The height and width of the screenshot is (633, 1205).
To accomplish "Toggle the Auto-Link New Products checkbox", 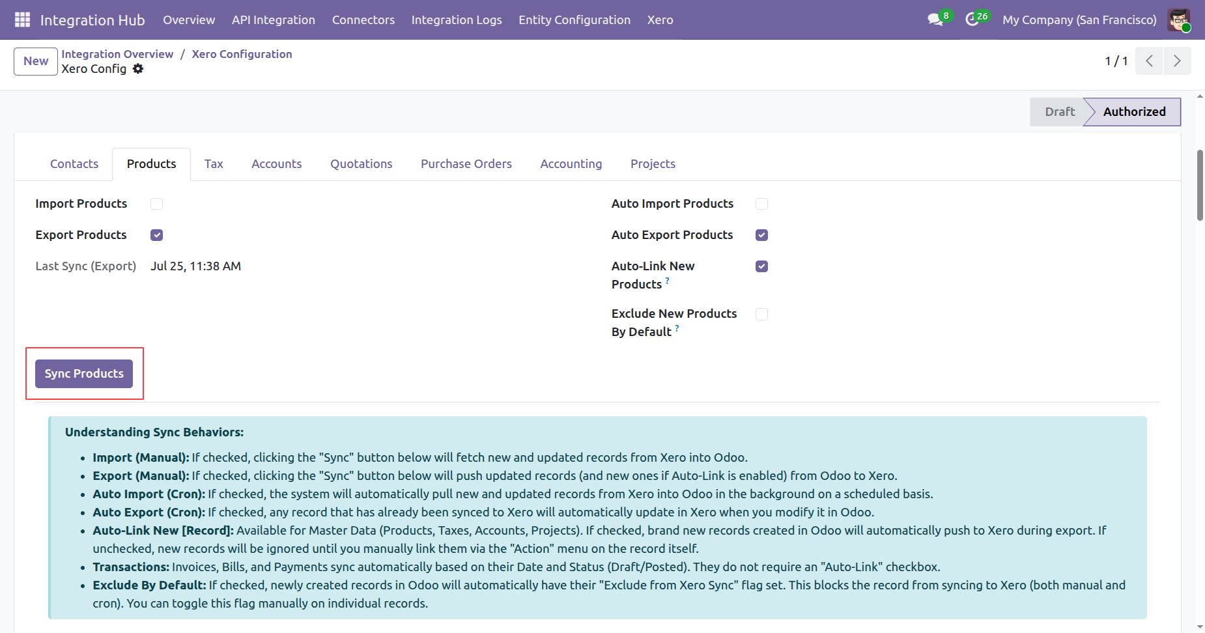I will pos(762,266).
